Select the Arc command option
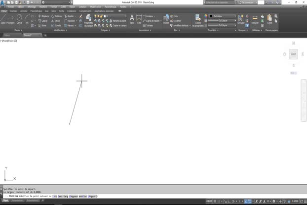Viewport: 307px width, 205px height. click(55, 196)
